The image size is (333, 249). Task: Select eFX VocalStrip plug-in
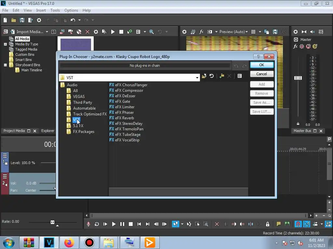click(127, 140)
